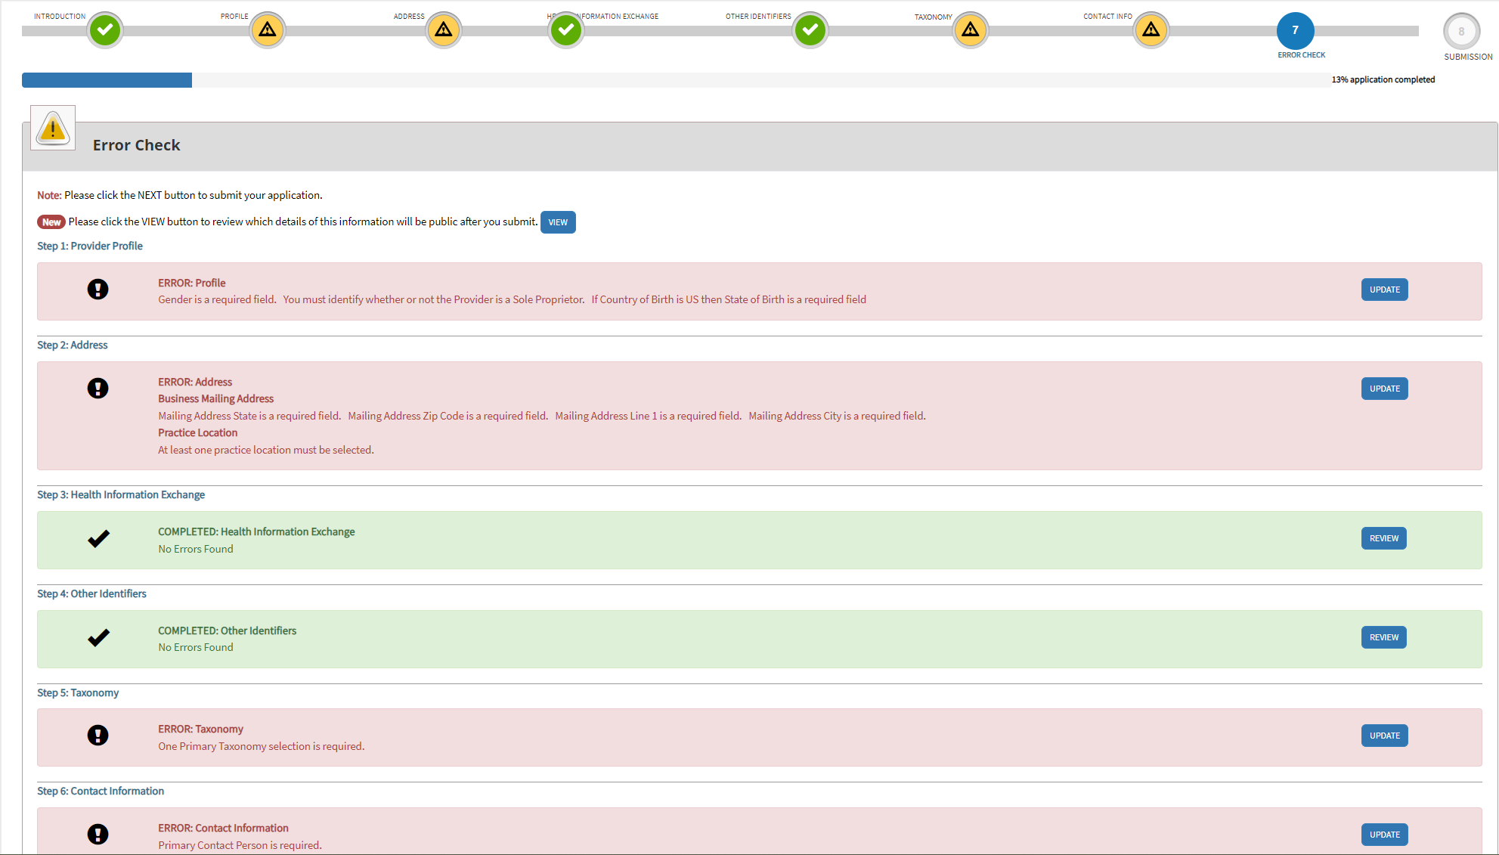
Task: Click the VIEW button for public details
Action: tap(558, 222)
